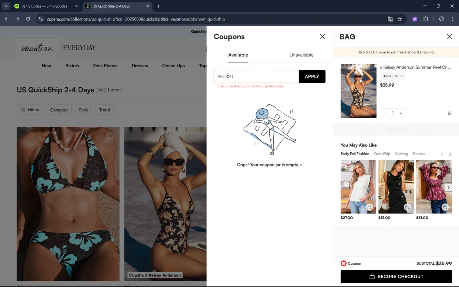Open the Trend filter
This screenshot has height=287, width=459.
tap(104, 110)
